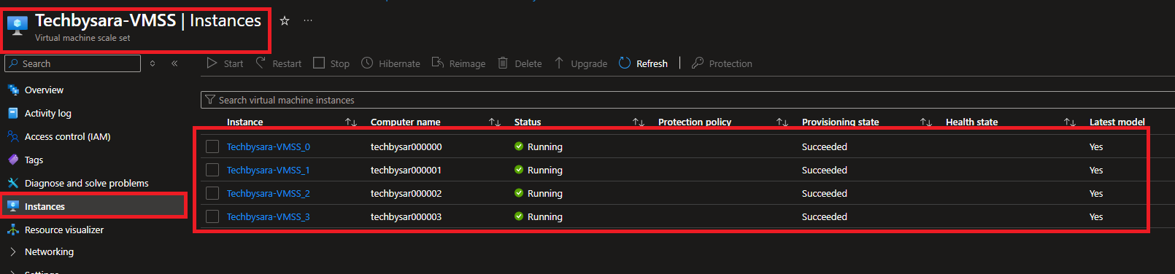Click the Hibernate toolbar button
The height and width of the screenshot is (274, 1175).
(x=390, y=63)
